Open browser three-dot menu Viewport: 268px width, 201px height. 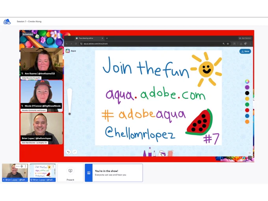click(250, 44)
